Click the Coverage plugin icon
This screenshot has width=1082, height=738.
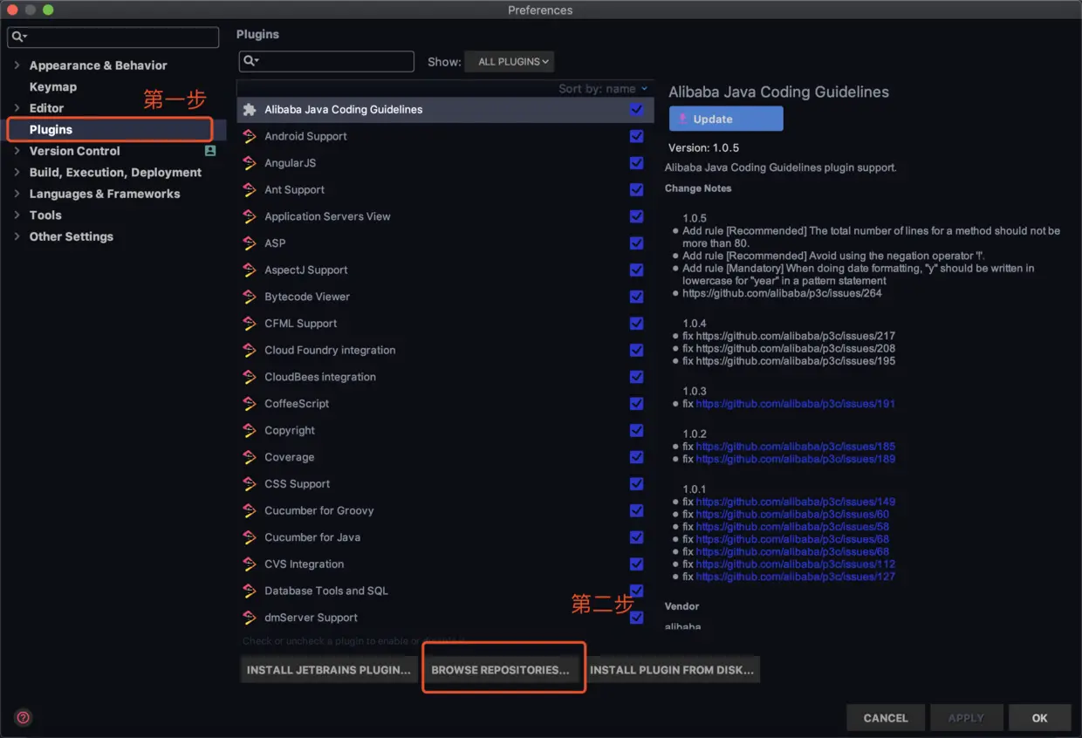pos(250,457)
